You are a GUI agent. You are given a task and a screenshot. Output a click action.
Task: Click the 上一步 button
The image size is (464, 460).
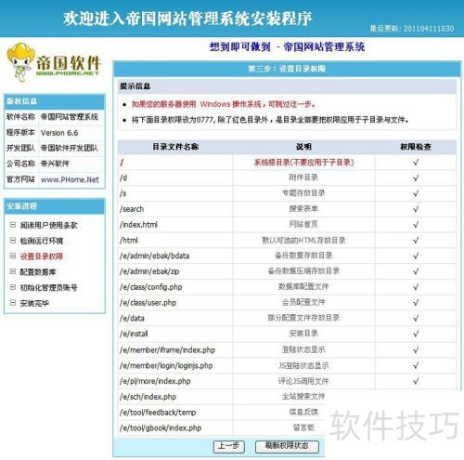[x=229, y=446]
